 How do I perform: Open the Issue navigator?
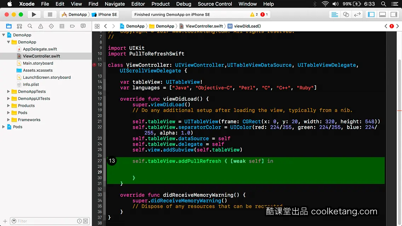coord(40,26)
